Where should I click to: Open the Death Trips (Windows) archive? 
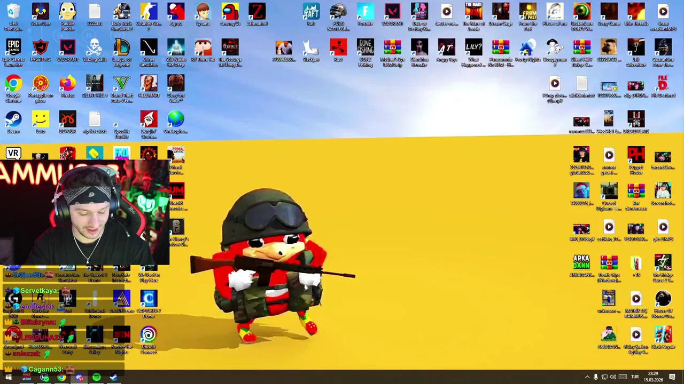(609, 268)
